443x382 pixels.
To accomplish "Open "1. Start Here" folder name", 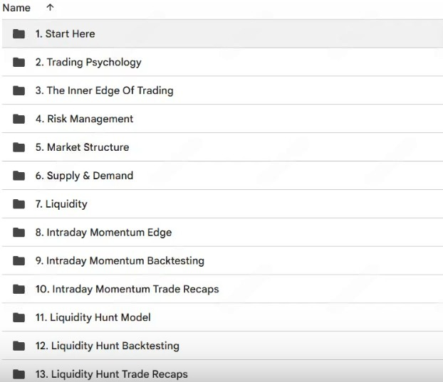I will (65, 33).
